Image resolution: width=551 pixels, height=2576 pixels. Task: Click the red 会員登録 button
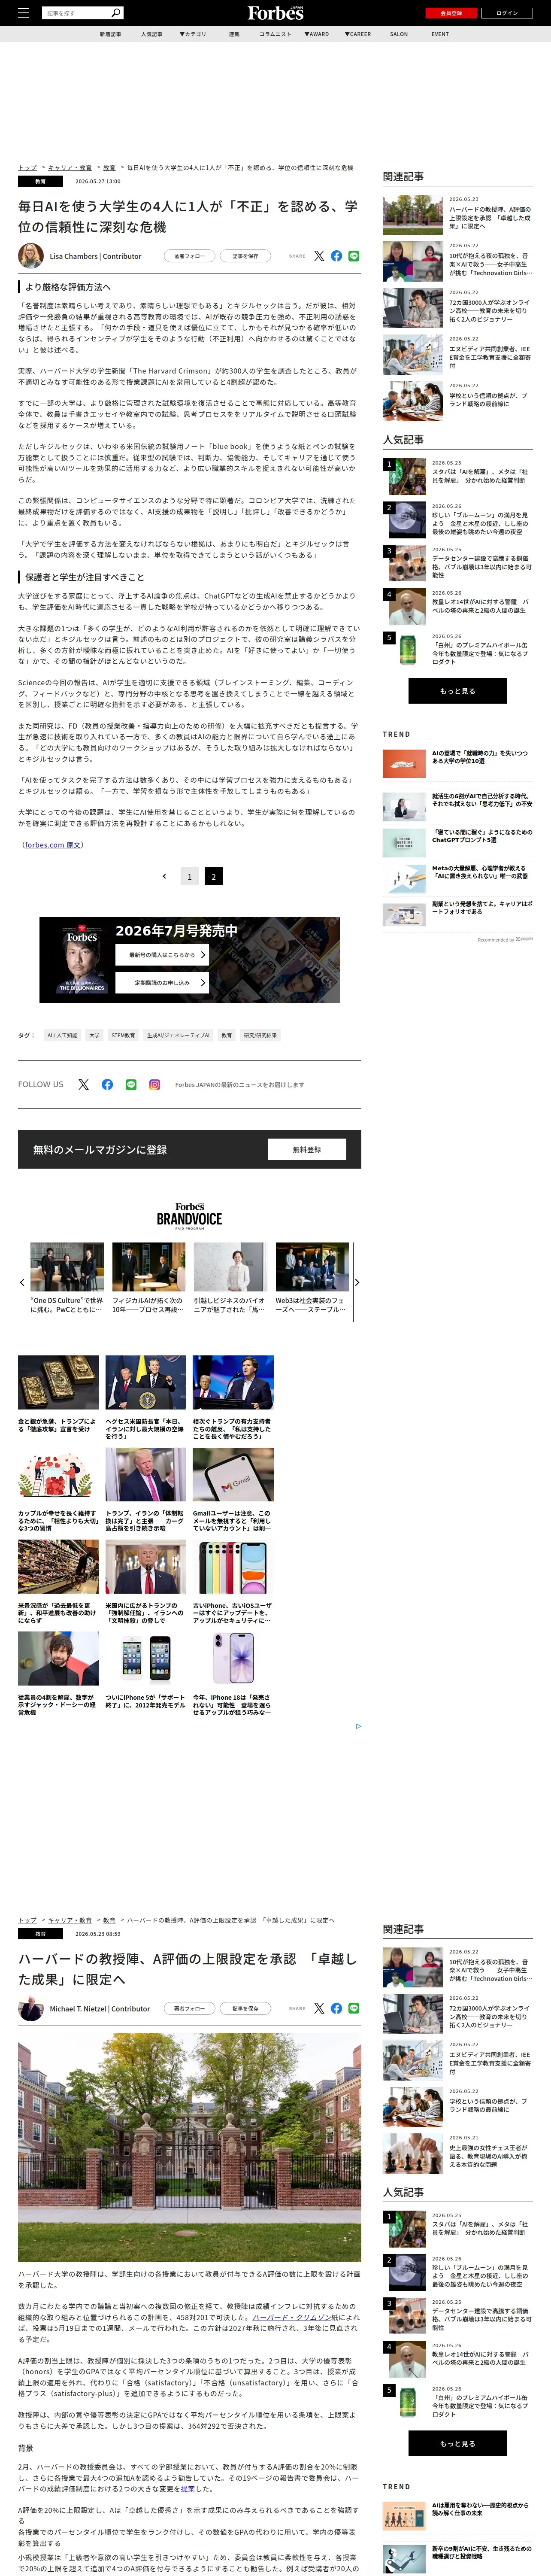click(451, 13)
